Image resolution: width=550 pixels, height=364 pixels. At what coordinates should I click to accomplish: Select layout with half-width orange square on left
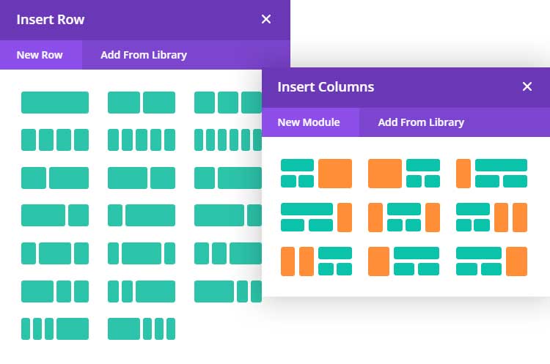click(x=404, y=174)
